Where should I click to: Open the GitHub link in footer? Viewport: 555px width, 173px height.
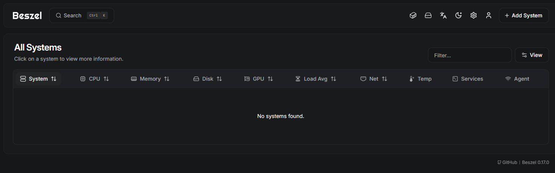click(x=507, y=162)
